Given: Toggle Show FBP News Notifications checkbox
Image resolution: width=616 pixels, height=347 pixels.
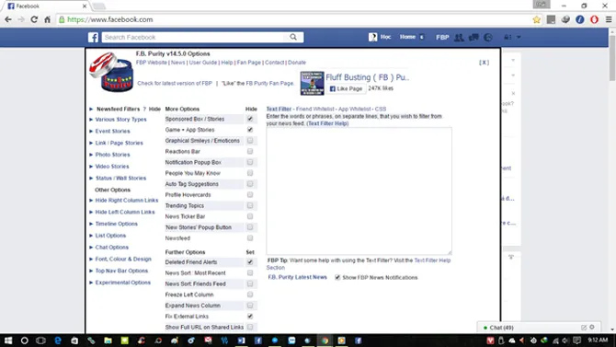Looking at the screenshot, I should [337, 277].
